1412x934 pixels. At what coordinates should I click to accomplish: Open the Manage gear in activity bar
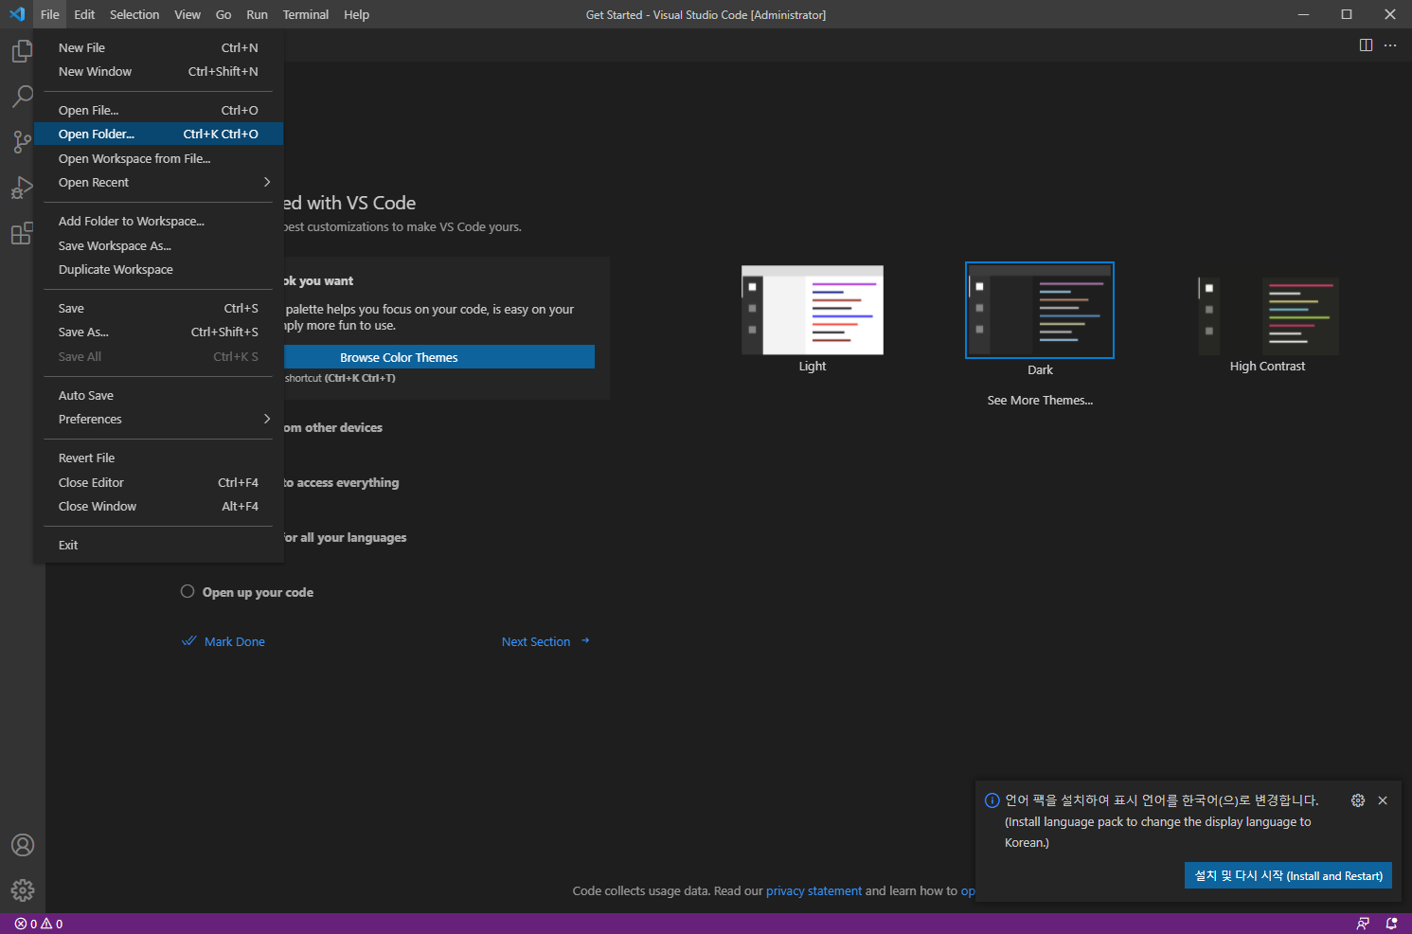[22, 890]
